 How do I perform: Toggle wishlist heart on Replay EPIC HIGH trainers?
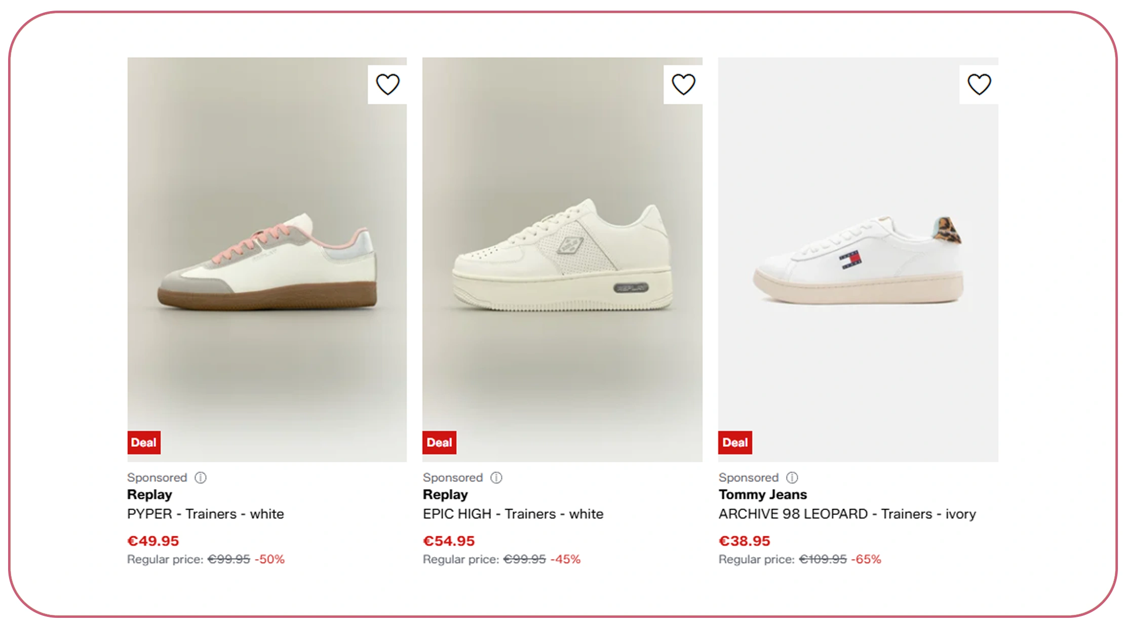(683, 85)
